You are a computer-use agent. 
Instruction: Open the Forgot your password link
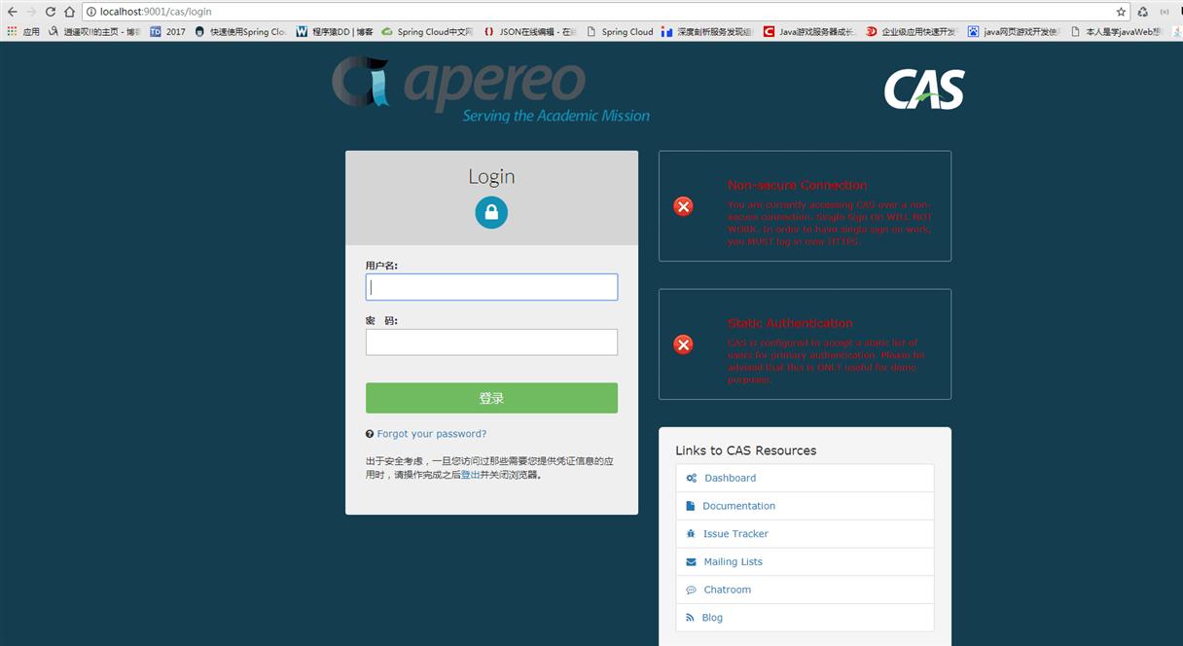(431, 434)
